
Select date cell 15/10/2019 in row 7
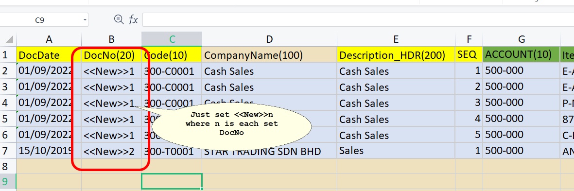click(49, 151)
